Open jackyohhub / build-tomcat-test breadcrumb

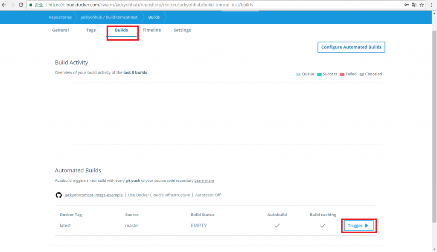(109, 17)
